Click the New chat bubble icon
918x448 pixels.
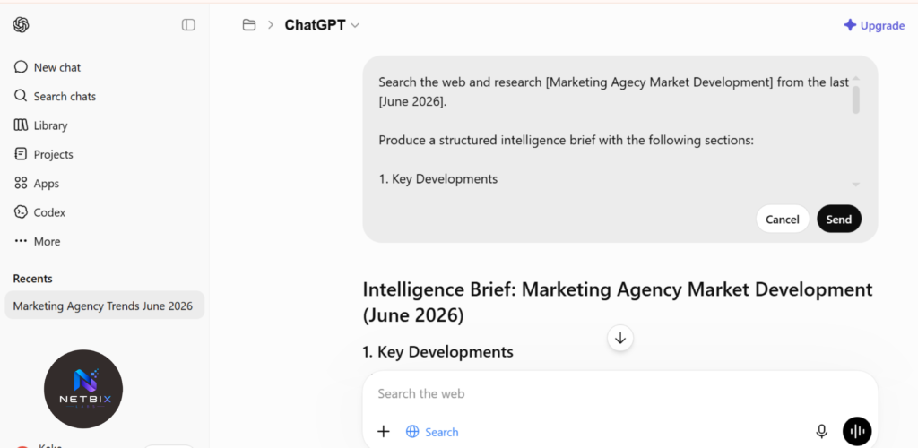22,67
